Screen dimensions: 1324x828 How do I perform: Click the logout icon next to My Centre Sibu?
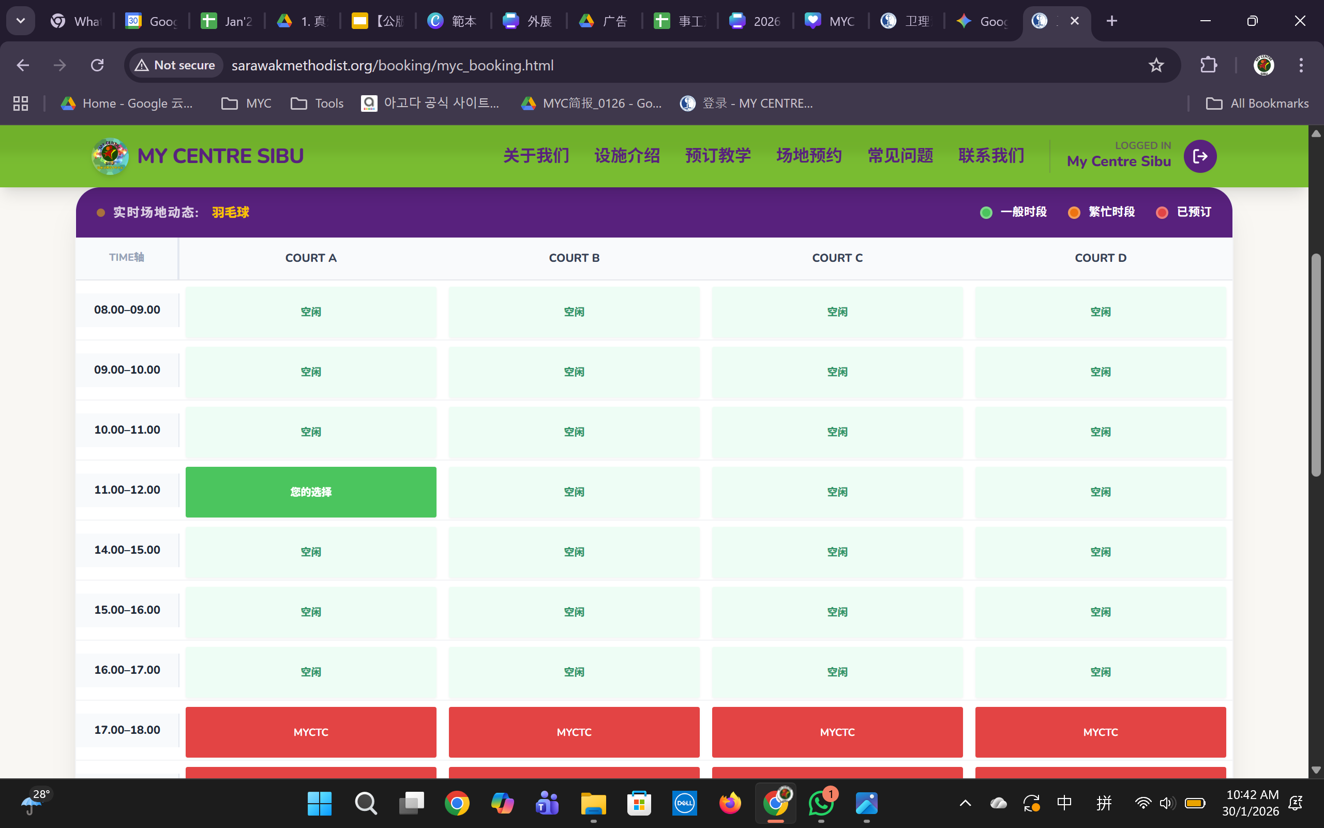tap(1200, 157)
